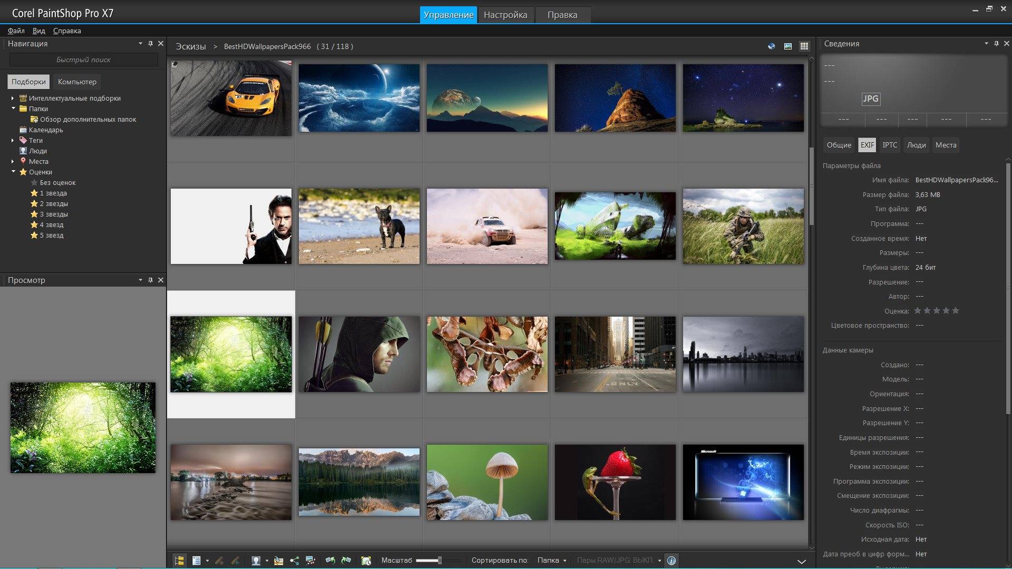This screenshot has height=569, width=1012.
Task: Expand the Места tree node
Action: 13,161
